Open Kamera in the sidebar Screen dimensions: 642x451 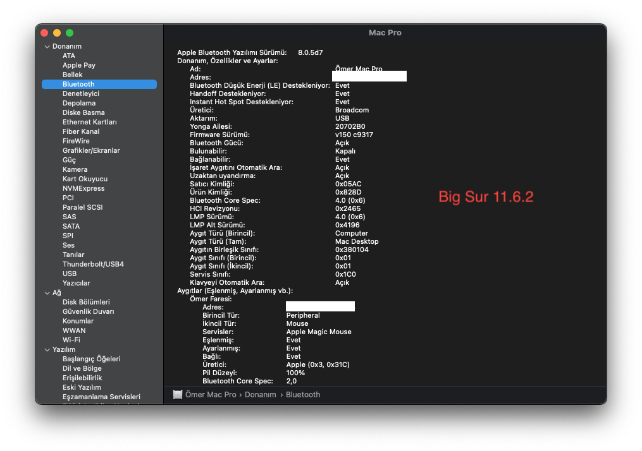[75, 169]
